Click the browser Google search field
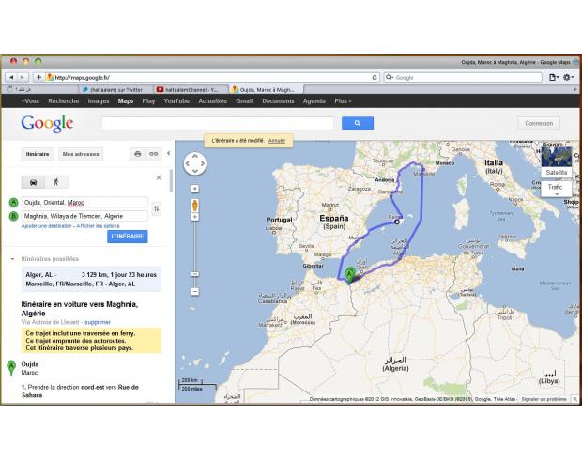 click(x=463, y=77)
